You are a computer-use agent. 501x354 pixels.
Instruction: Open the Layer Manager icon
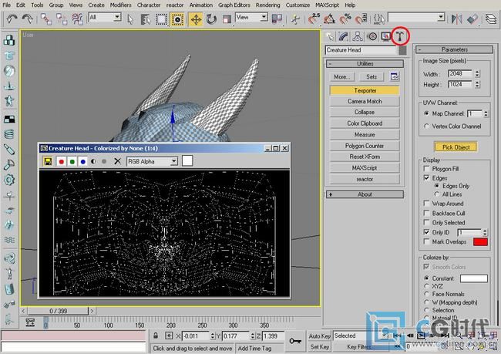(x=490, y=19)
